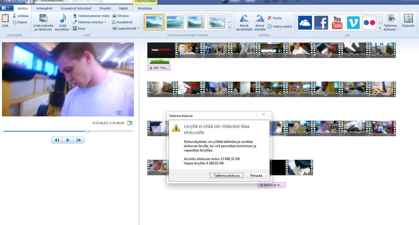Click the YouTube share icon
The height and width of the screenshot is (225, 419).
click(337, 23)
